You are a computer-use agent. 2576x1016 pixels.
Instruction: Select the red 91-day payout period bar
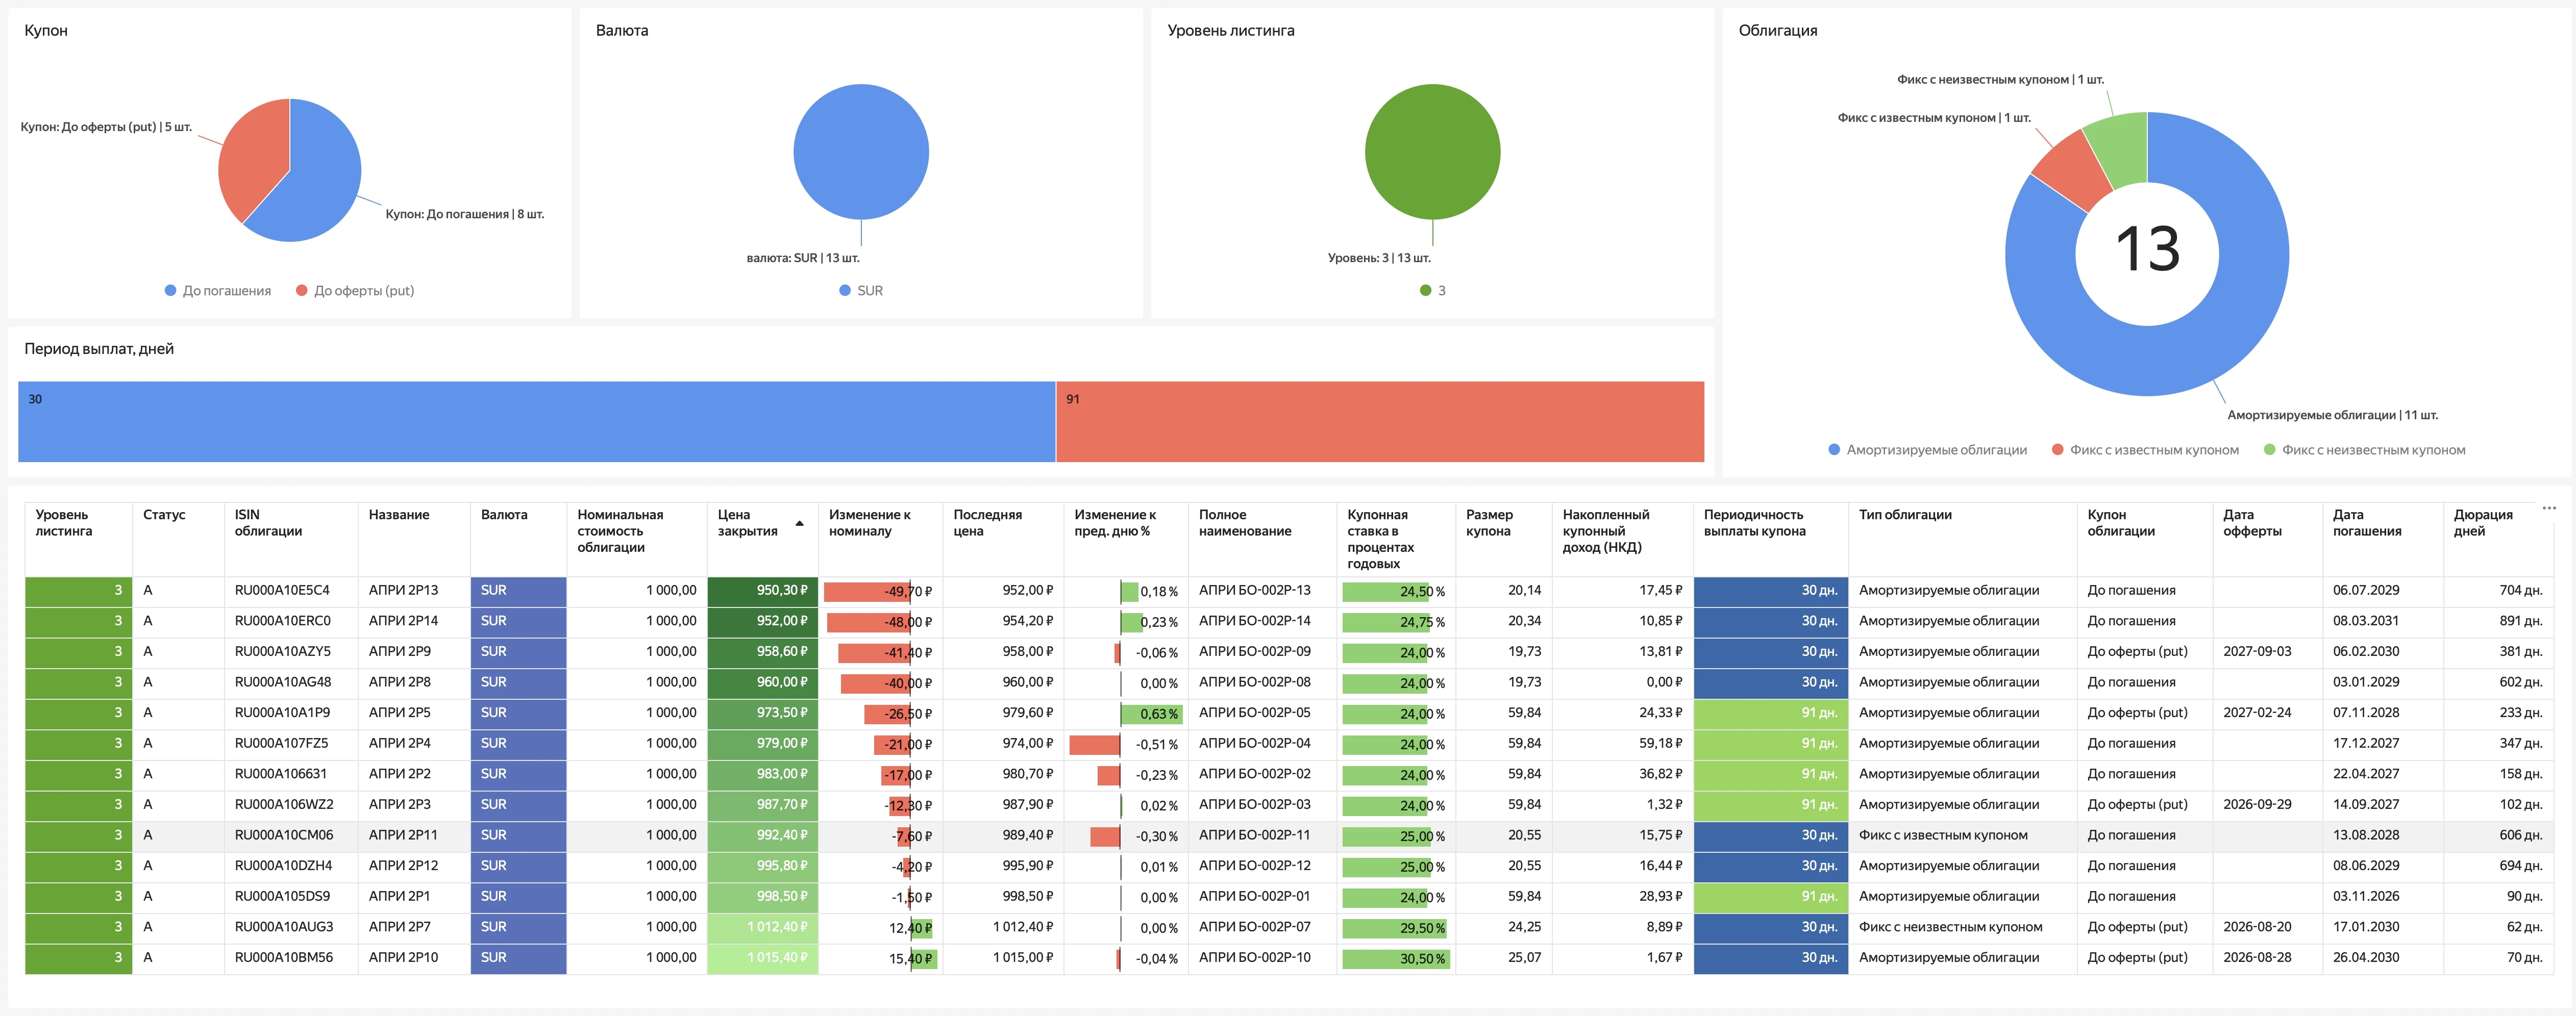(x=1380, y=422)
